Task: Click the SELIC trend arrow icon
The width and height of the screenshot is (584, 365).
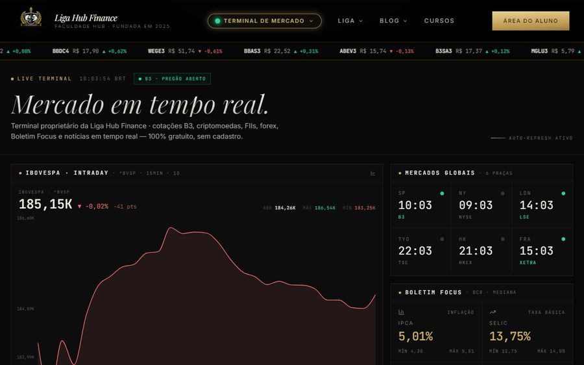Action: 493,312
